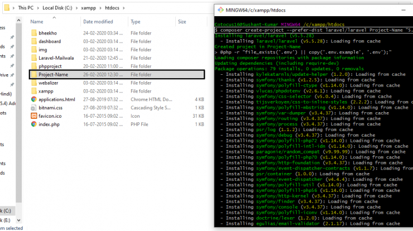Sort files by Date modified column
413x231 pixels.
point(98,22)
